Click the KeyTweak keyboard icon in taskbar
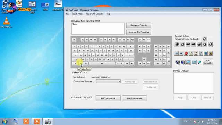Screen dimensions: 222x125 point(48,122)
